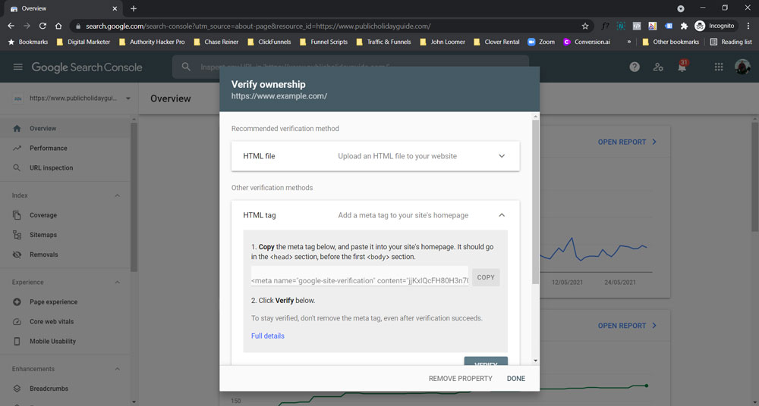This screenshot has height=406, width=759.
Task: Click the dialog scrollbar down arrow
Action: coord(535,361)
